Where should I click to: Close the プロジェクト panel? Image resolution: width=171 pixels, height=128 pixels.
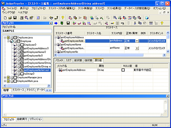click(51, 23)
